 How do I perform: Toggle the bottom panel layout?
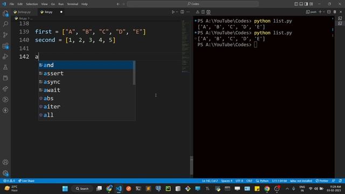pyautogui.click(x=301, y=4)
